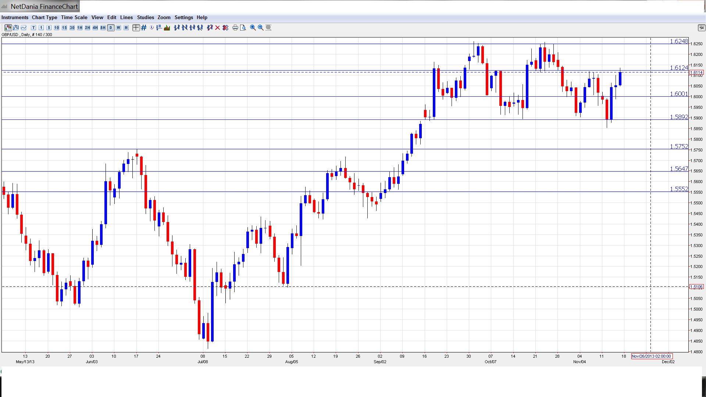Click the 1.6248 resistance line label
The height and width of the screenshot is (397, 706).
(678, 41)
